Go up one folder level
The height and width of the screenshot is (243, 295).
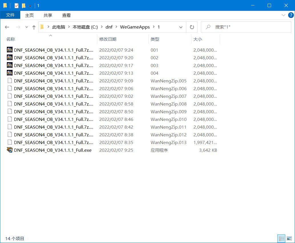(34, 27)
